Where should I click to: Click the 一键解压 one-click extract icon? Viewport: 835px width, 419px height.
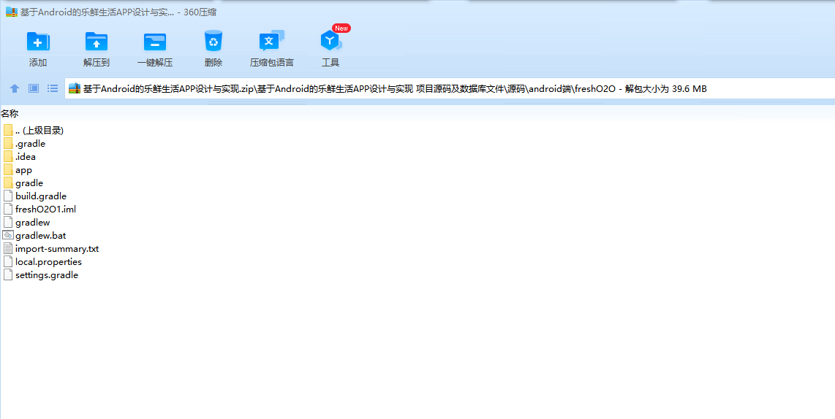[x=155, y=42]
